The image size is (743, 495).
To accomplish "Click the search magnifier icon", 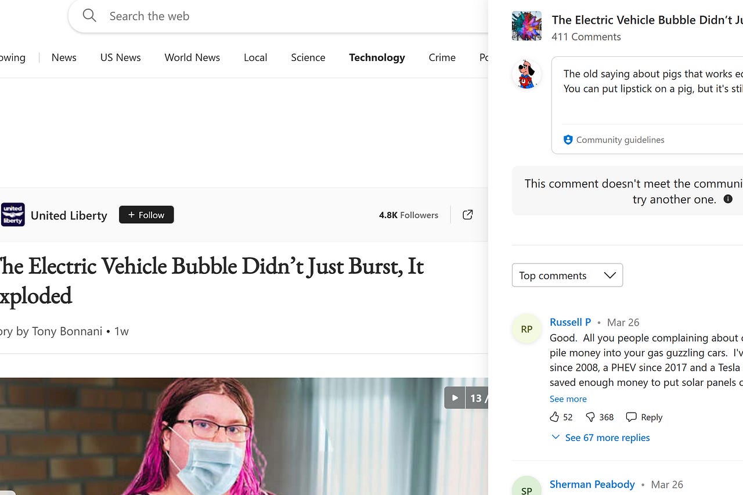I will click(x=89, y=16).
